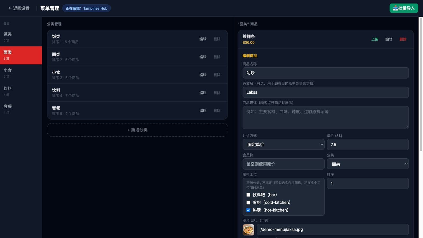Open the 分类 dropdown showing 面类

pos(368,164)
